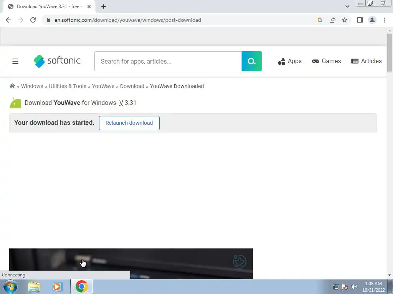Open the Chrome side panel

click(360, 20)
